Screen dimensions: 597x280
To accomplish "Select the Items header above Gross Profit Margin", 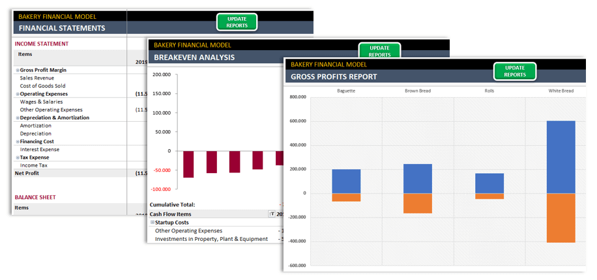I will tap(25, 54).
